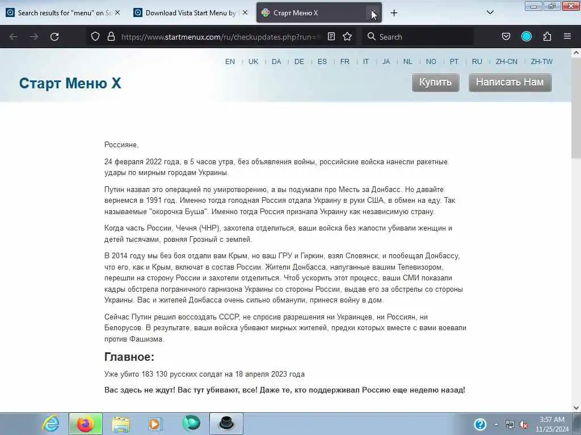Image resolution: width=581 pixels, height=435 pixels.
Task: Open black hat app in taskbar
Action: click(226, 424)
